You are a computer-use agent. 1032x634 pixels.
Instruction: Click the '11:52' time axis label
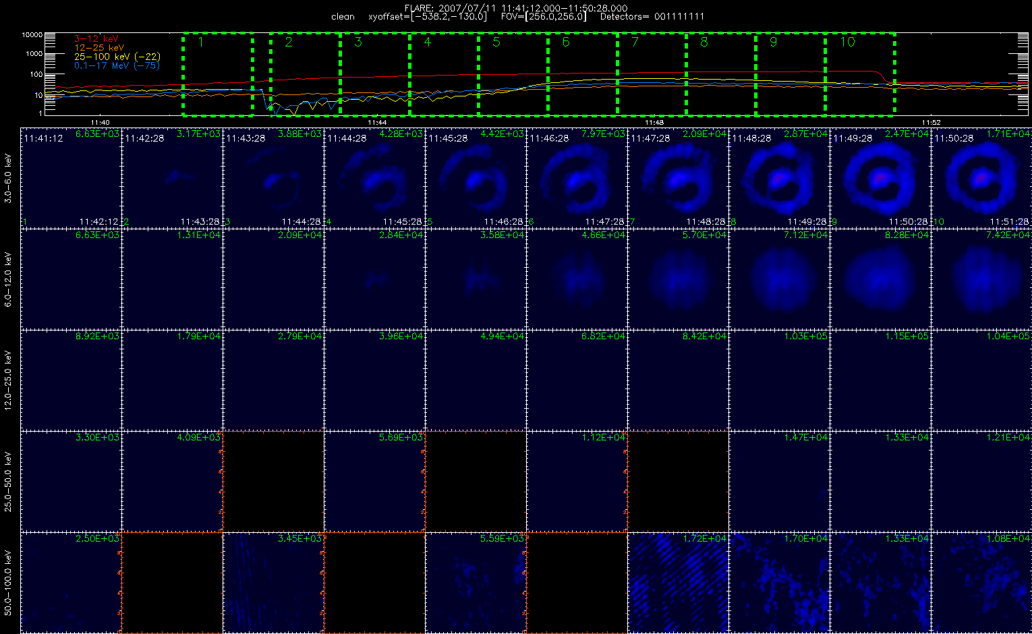[x=931, y=122]
